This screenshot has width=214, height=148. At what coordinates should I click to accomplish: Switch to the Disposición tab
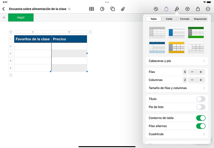tap(200, 19)
